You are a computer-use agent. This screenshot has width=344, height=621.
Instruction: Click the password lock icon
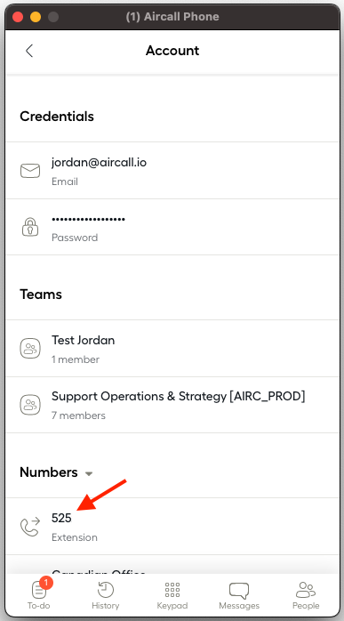coord(30,227)
